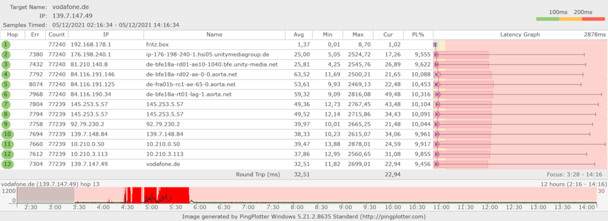Screen dimensions: 608x221
Task: Click the Max column header
Action: (x=357, y=35)
